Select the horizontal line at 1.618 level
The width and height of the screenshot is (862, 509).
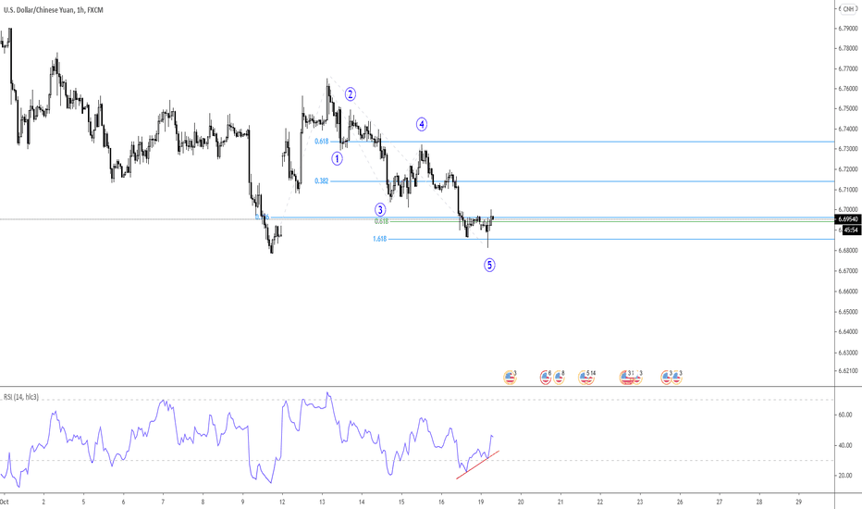pyautogui.click(x=611, y=240)
